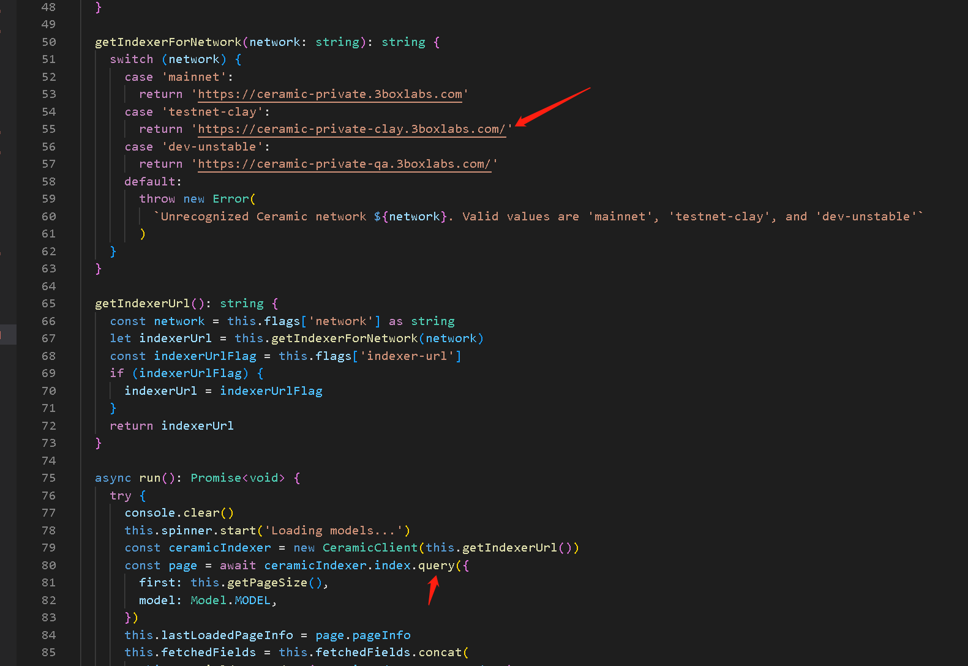Viewport: 968px width, 666px height.
Task: Click page.pageInfo on line 84
Action: [363, 635]
